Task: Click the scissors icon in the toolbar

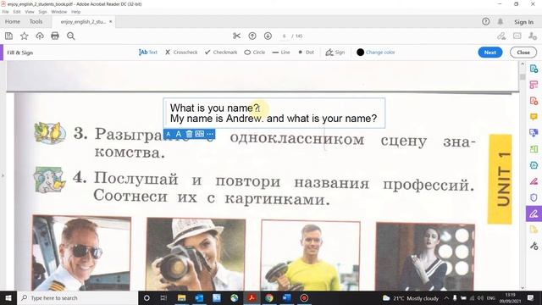Action: [237, 36]
